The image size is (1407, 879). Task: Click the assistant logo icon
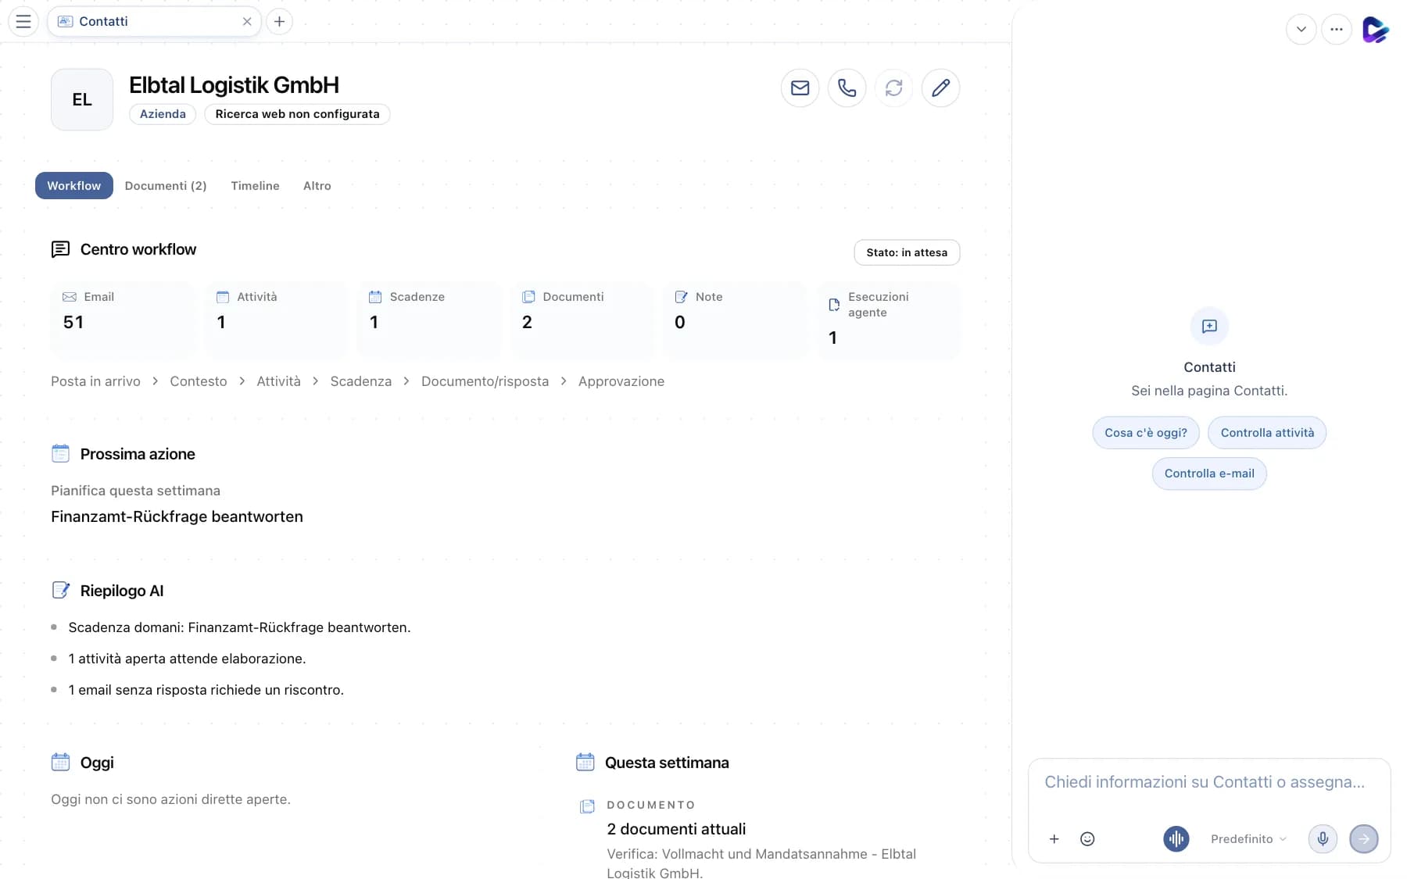pyautogui.click(x=1375, y=30)
